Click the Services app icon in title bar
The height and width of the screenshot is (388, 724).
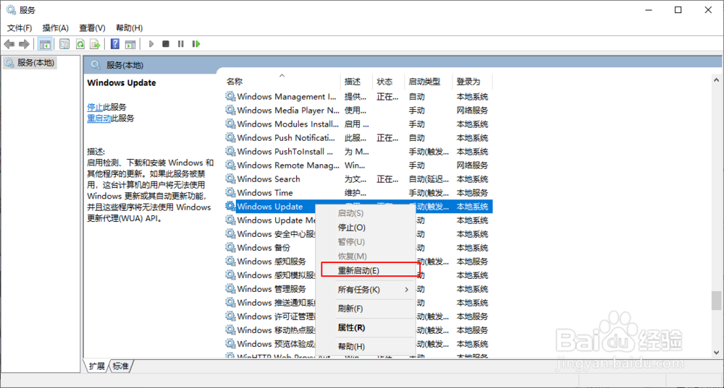(11, 9)
